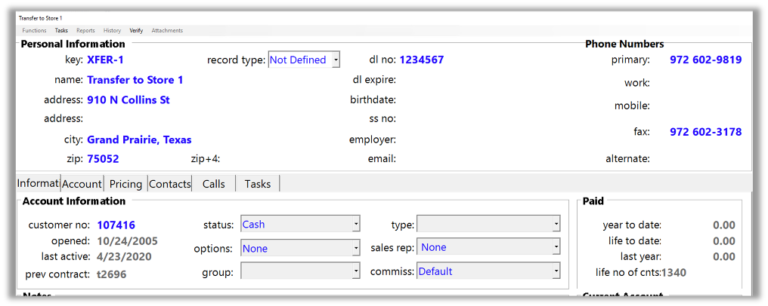Click the primary phone number field
This screenshot has width=768, height=306.
click(705, 60)
